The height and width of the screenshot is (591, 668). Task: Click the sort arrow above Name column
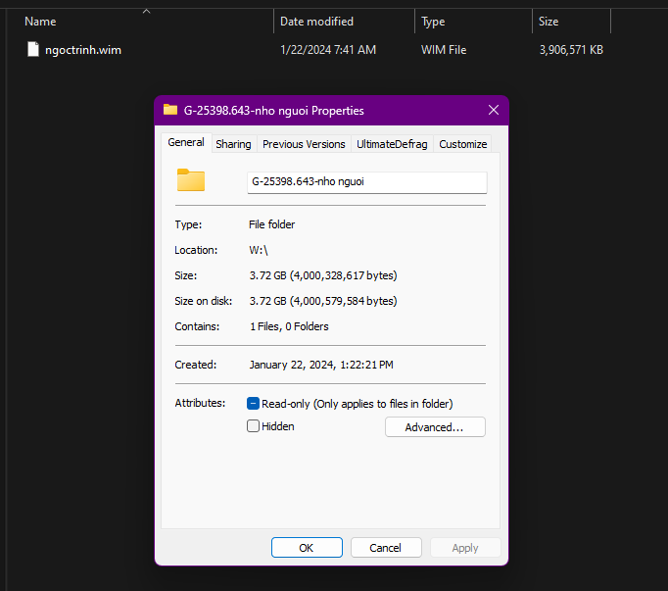click(x=146, y=11)
